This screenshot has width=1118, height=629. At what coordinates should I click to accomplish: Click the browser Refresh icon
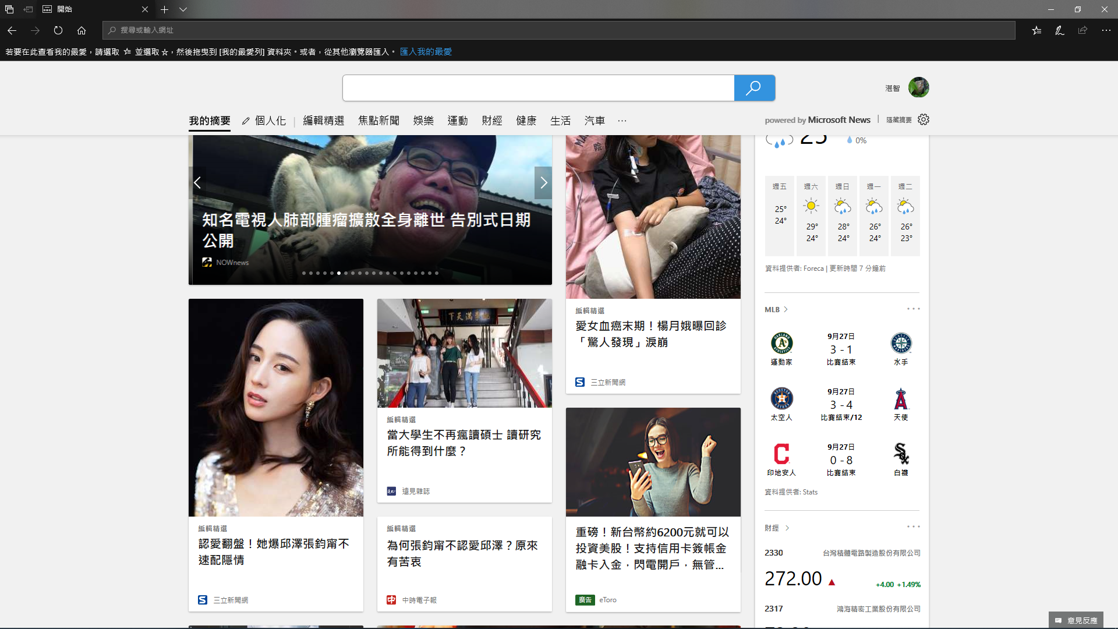tap(58, 30)
